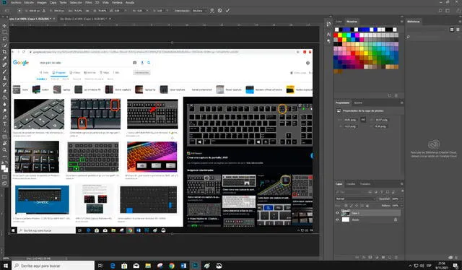Open the notification center icon in the tray
Viewport: 462px width, 270px height.
pos(456,266)
